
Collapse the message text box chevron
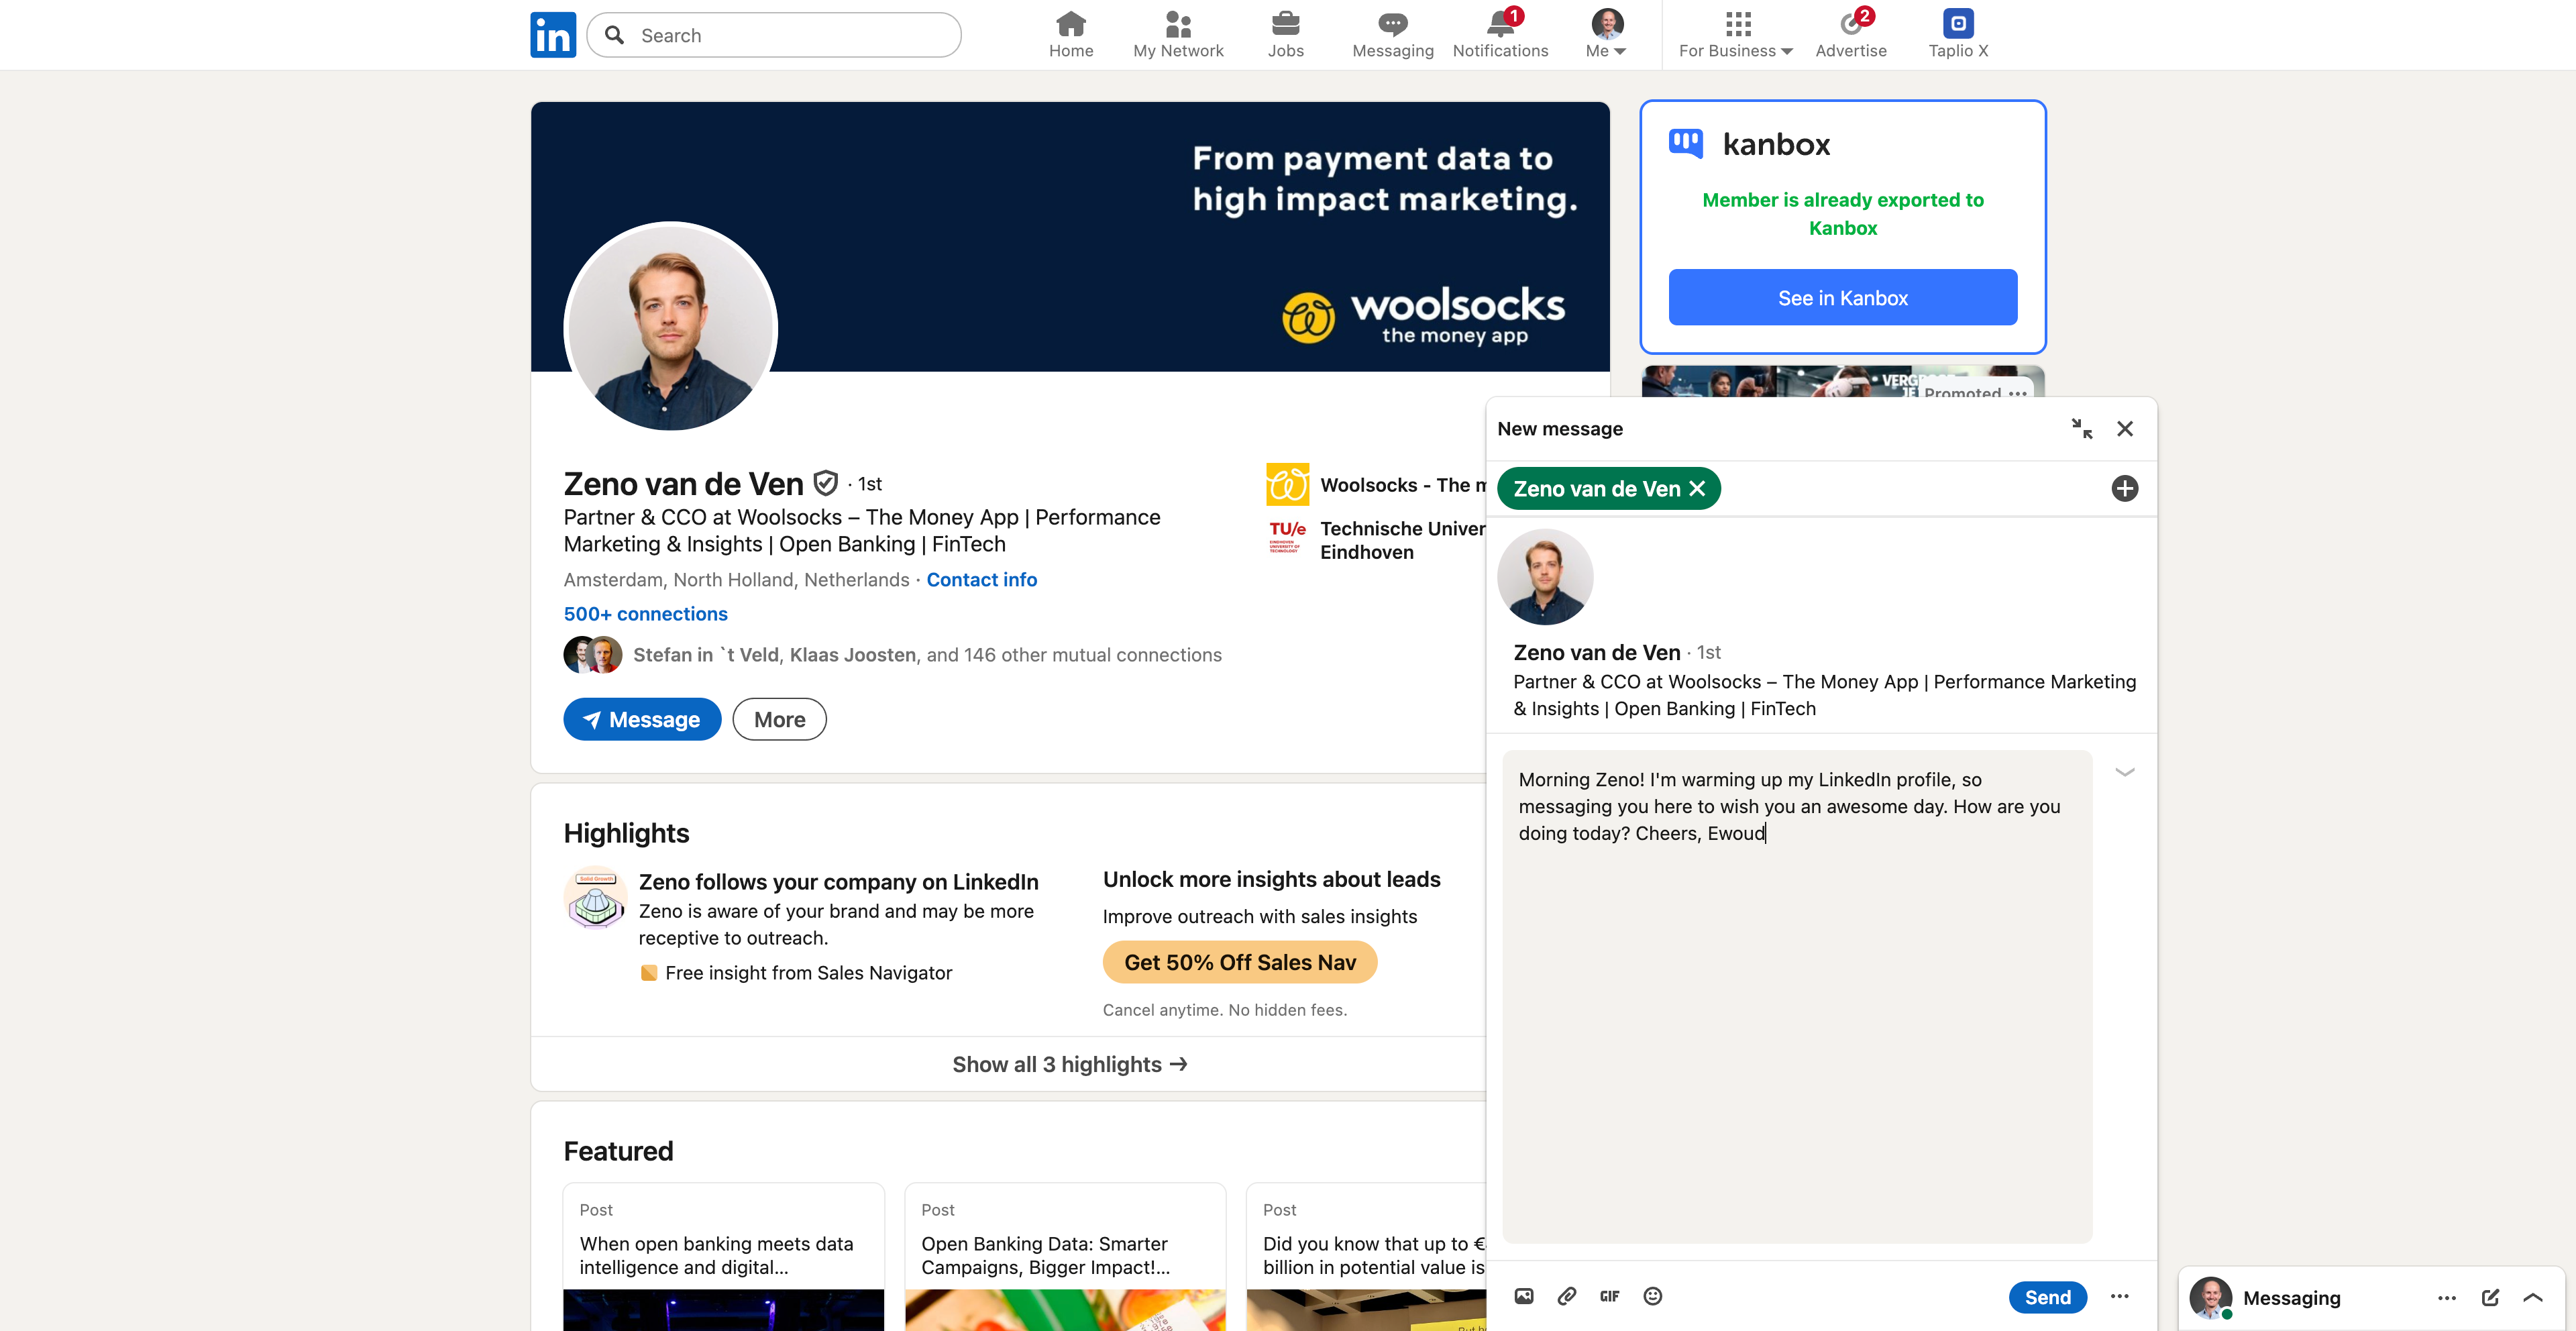(x=2125, y=772)
